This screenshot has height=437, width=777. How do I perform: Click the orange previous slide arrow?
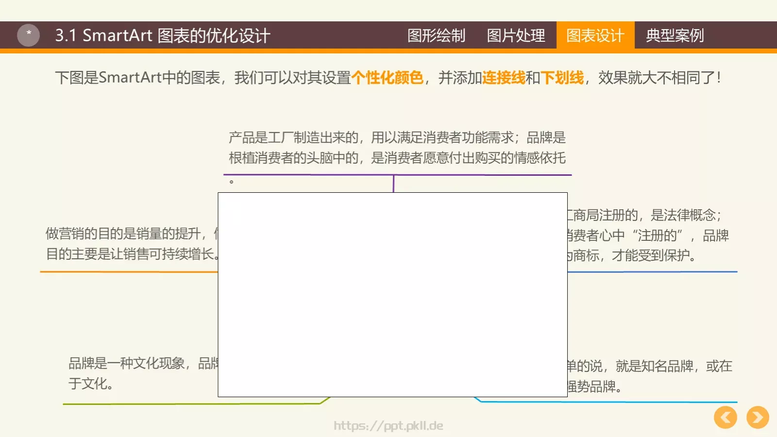(x=726, y=417)
